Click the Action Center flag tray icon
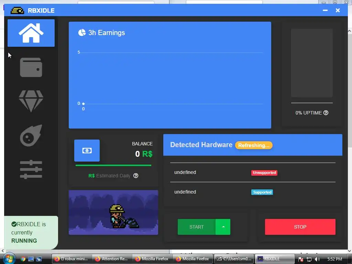 click(x=301, y=259)
